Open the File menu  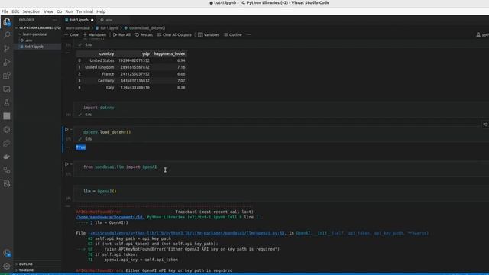(x=5, y=11)
